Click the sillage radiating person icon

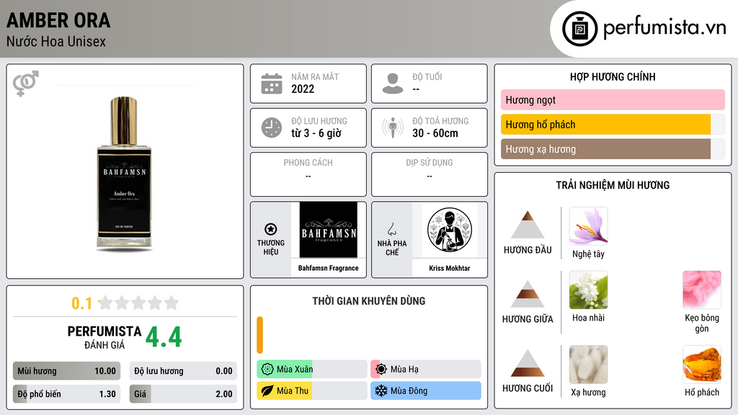393,128
